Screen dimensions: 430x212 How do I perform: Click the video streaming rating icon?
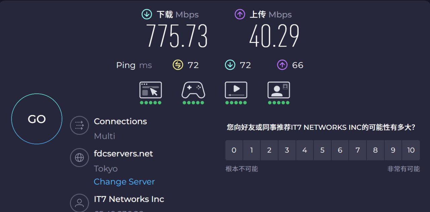coord(236,90)
